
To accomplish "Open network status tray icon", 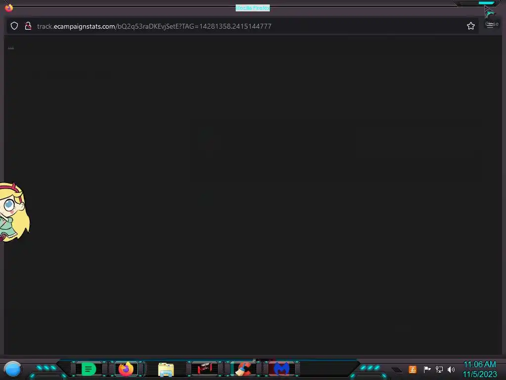I will point(439,369).
